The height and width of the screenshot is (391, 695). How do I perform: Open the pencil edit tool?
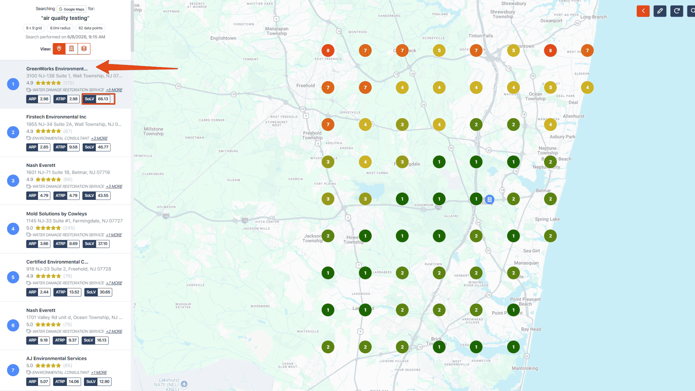660,11
